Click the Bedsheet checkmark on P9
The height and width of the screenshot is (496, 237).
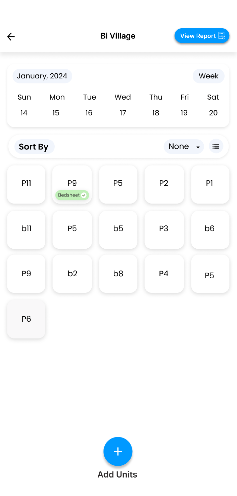point(84,195)
